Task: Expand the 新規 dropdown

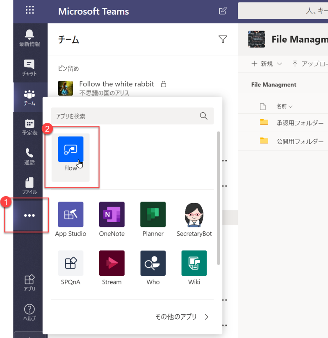Action: (267, 64)
